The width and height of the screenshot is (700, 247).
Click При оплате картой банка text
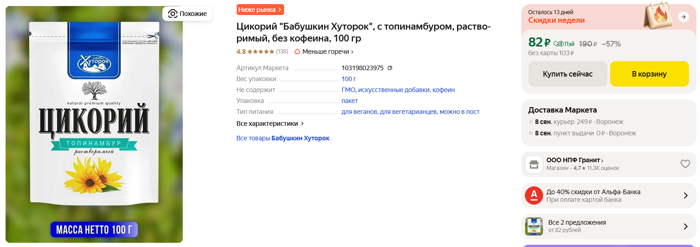(584, 200)
